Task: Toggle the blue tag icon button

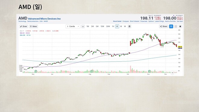Action: click(x=171, y=27)
